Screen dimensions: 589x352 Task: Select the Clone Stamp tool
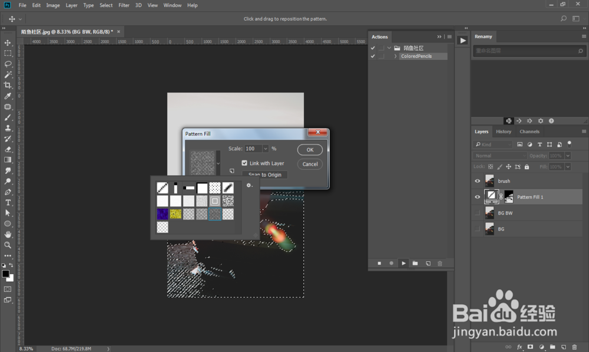click(x=8, y=128)
